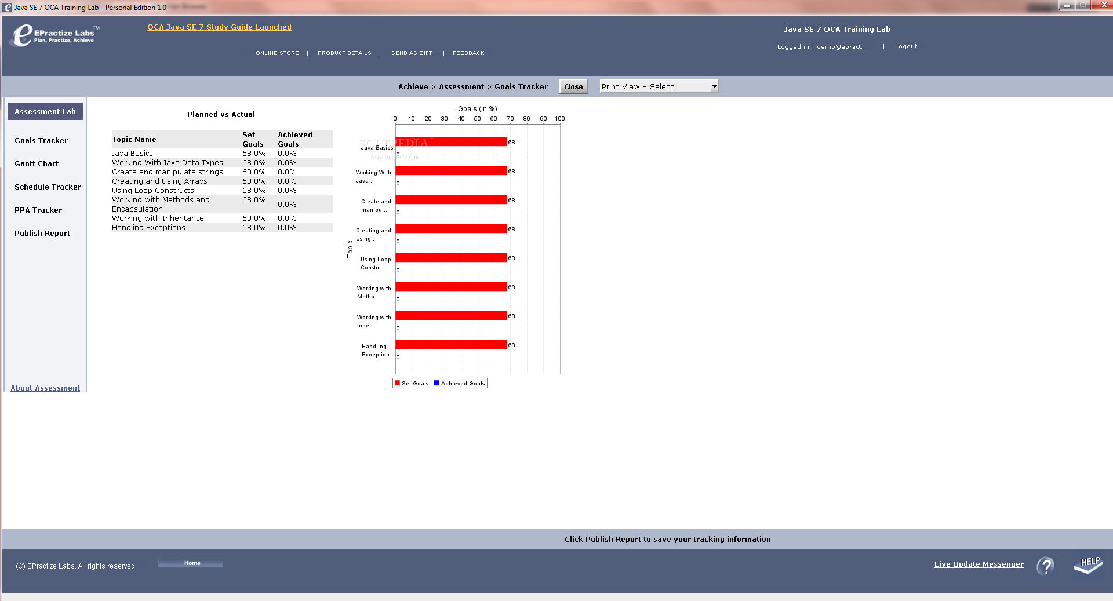Open Schedule Tracker in sidebar
Image resolution: width=1113 pixels, height=601 pixels.
pyautogui.click(x=48, y=187)
